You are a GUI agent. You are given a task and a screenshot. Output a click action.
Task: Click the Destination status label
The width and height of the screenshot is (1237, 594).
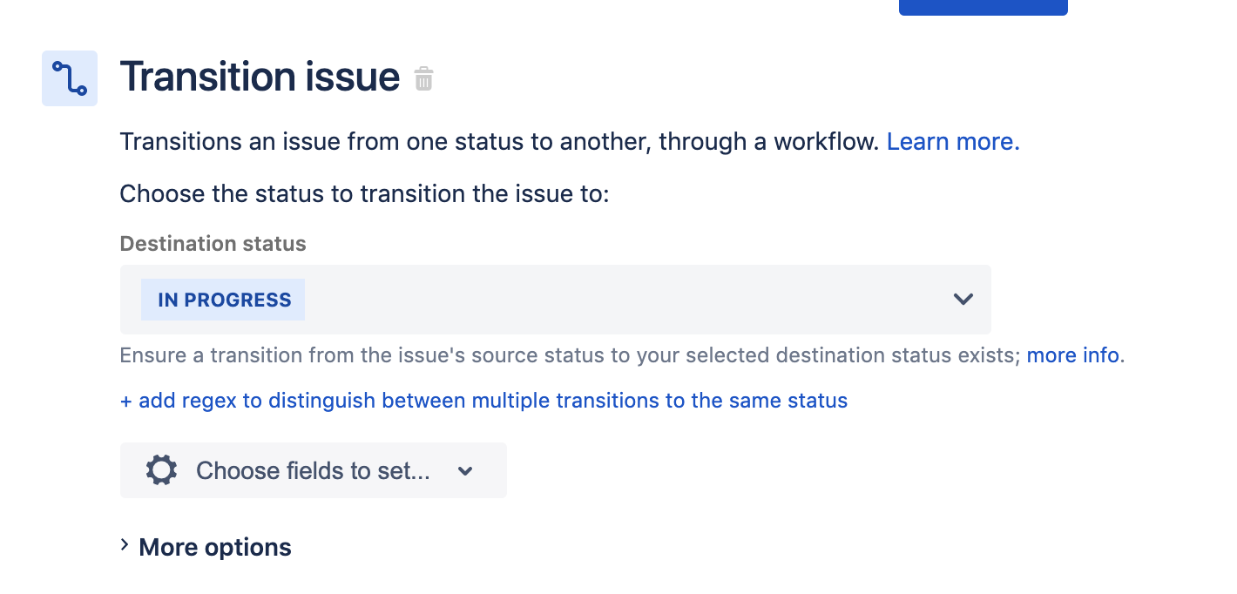point(213,244)
